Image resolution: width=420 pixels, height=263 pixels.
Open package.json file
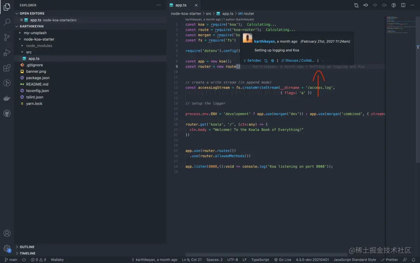(x=38, y=78)
